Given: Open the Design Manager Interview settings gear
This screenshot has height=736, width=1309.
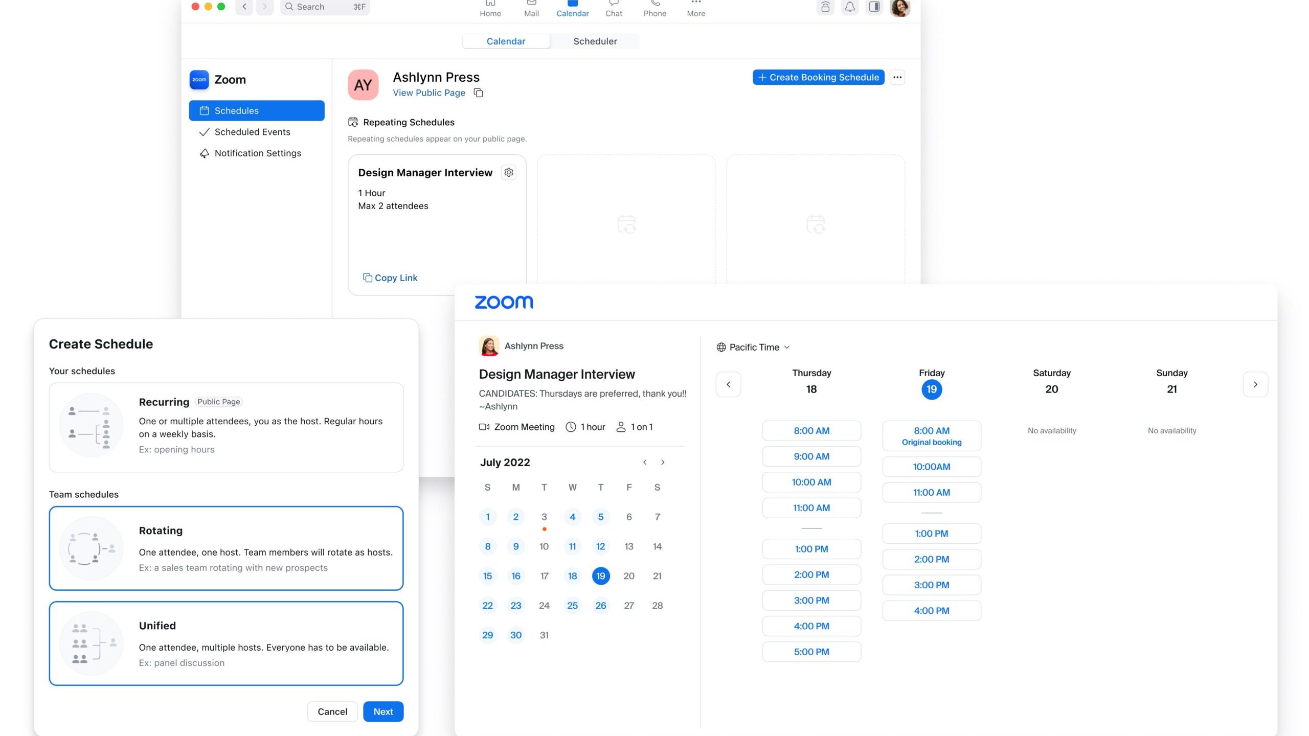Looking at the screenshot, I should click(508, 172).
